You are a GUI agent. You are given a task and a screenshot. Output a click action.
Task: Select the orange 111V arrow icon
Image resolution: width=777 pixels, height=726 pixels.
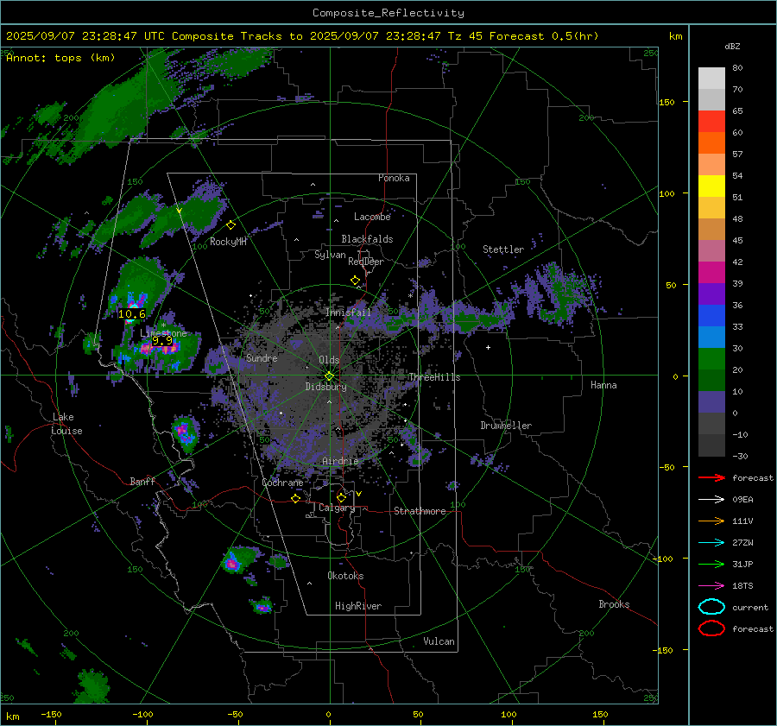click(711, 521)
